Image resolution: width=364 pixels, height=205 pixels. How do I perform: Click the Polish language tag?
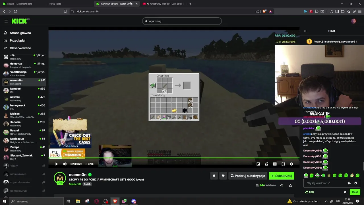click(87, 184)
